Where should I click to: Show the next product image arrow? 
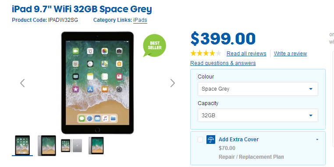click(173, 83)
